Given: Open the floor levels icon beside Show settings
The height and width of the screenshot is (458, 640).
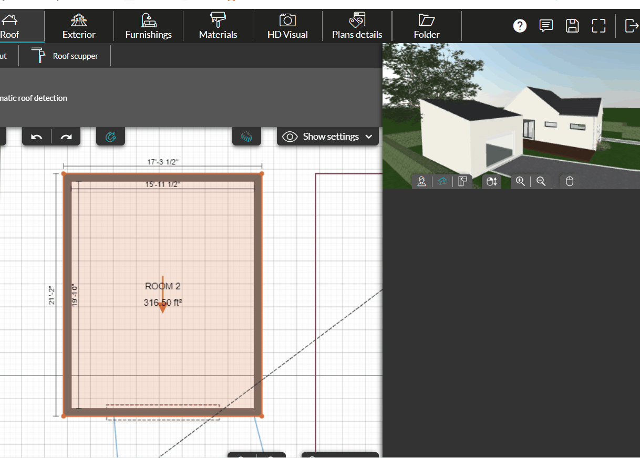Looking at the screenshot, I should coord(246,136).
